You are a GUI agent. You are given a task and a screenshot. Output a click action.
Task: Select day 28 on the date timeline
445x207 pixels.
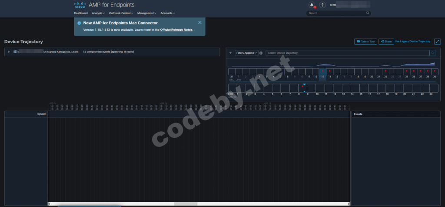tap(428, 71)
